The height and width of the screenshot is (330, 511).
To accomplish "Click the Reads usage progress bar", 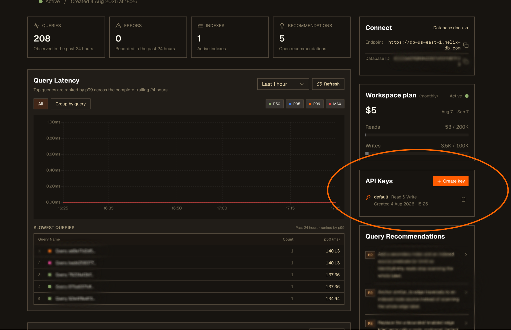I will coord(417,135).
